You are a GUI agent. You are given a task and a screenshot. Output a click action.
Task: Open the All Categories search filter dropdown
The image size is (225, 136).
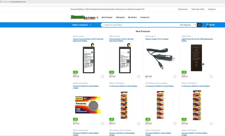(x=188, y=25)
